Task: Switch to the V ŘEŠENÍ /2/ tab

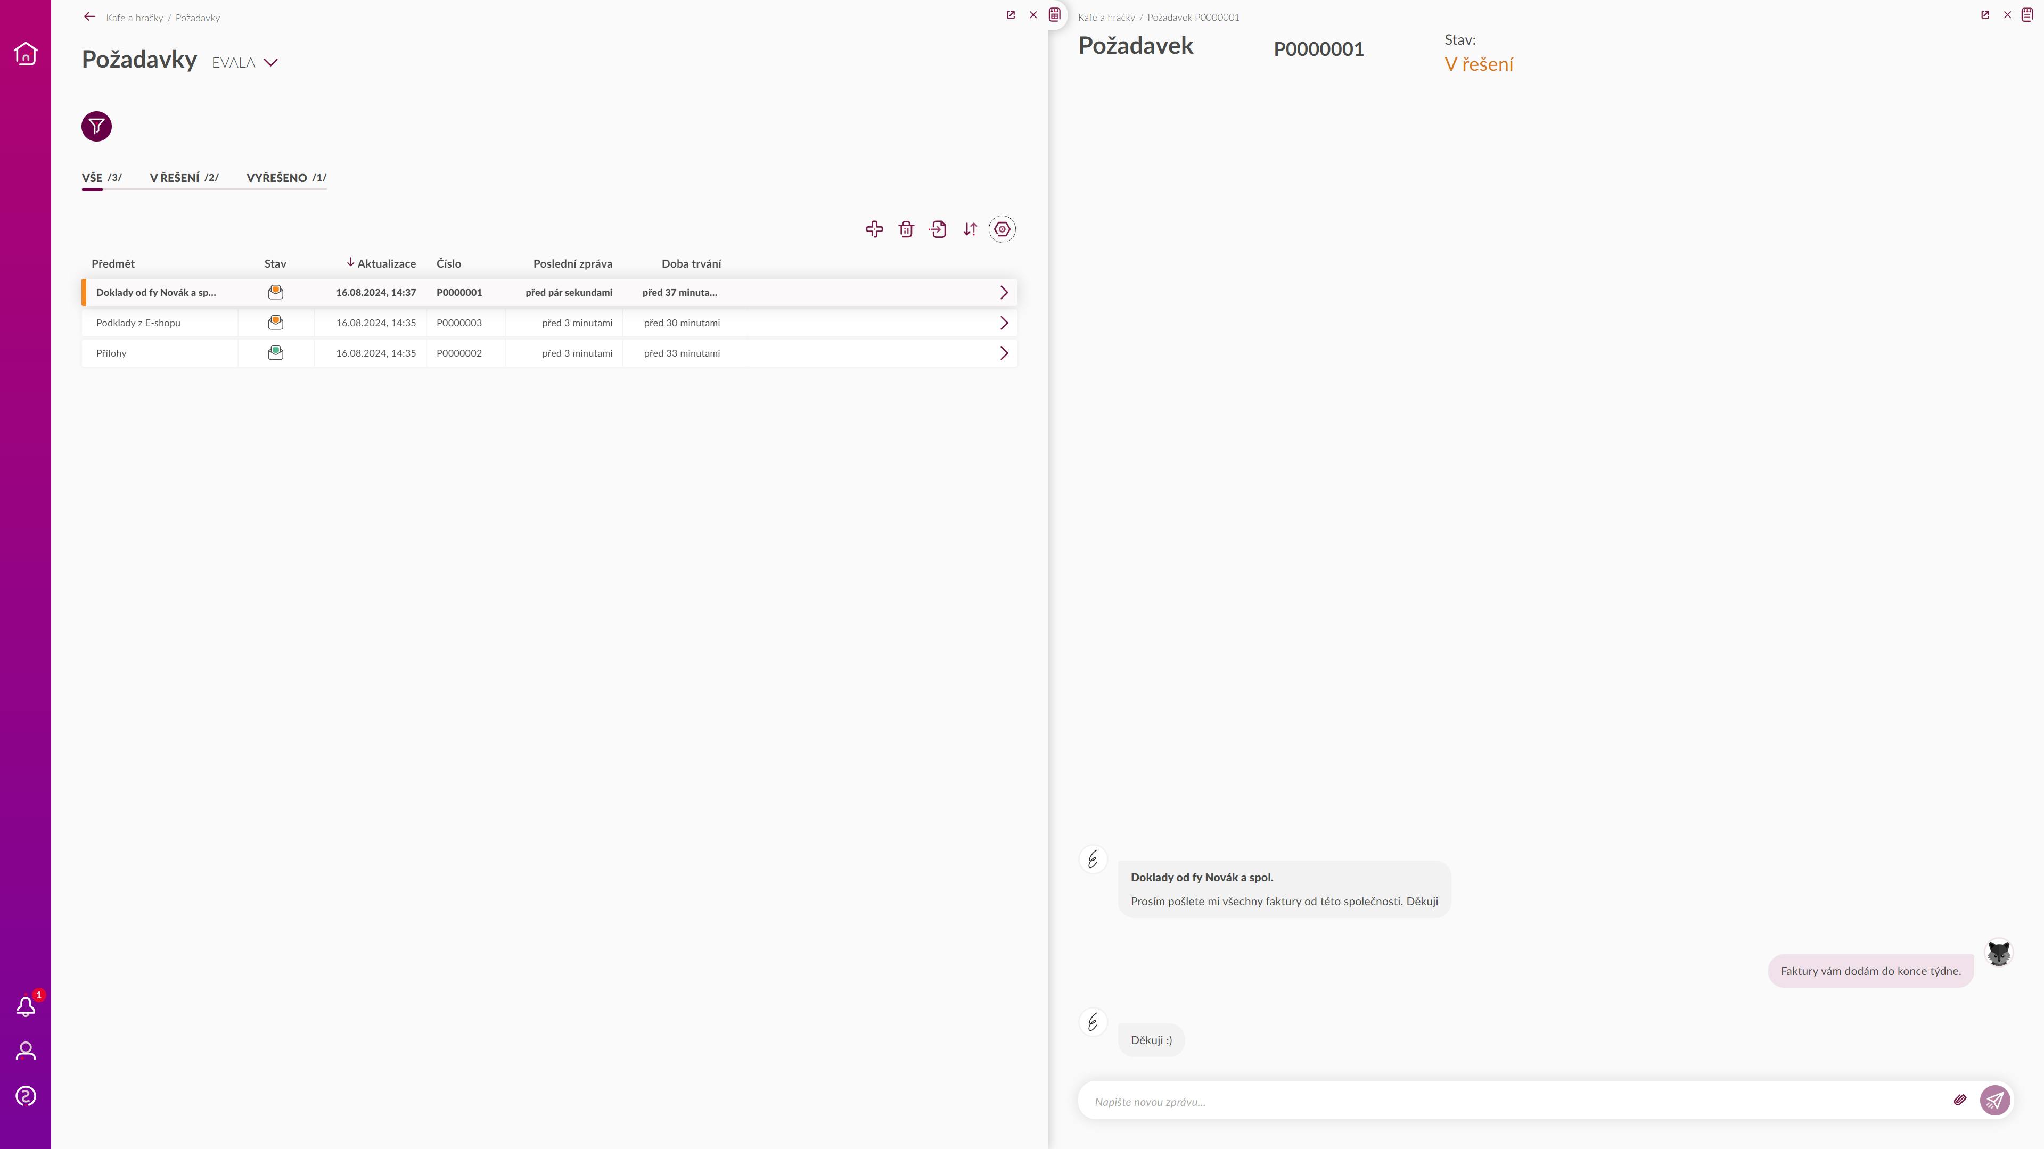Action: (x=184, y=178)
